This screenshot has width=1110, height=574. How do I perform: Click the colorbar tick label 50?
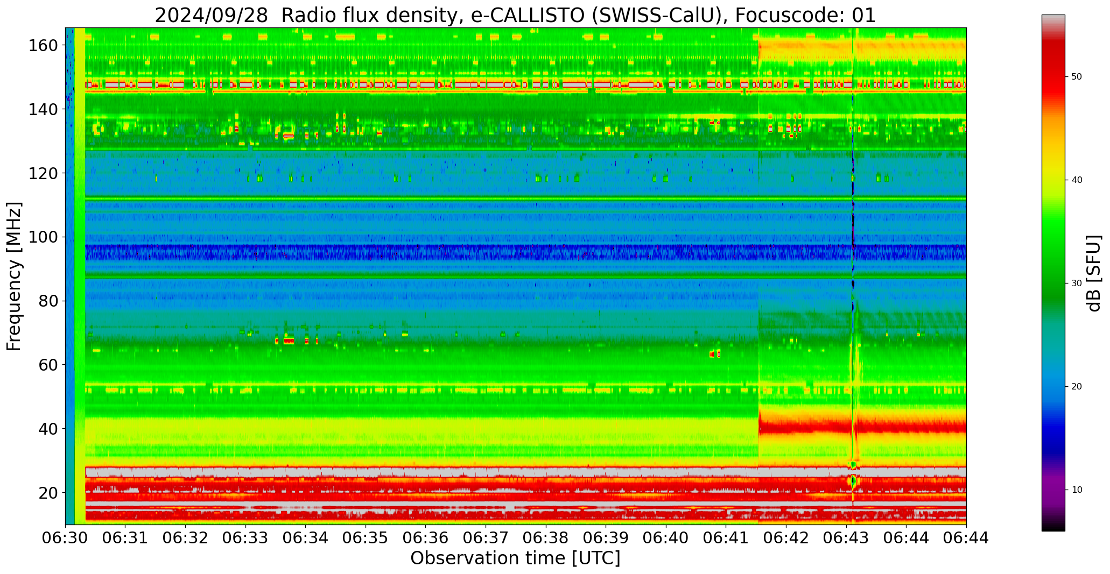pyautogui.click(x=1077, y=77)
